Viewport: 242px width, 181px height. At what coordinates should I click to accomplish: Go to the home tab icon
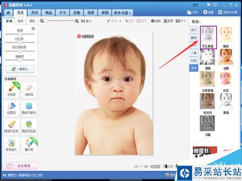tap(8, 13)
